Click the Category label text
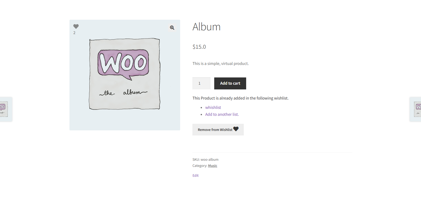421x198 pixels. tap(200, 166)
